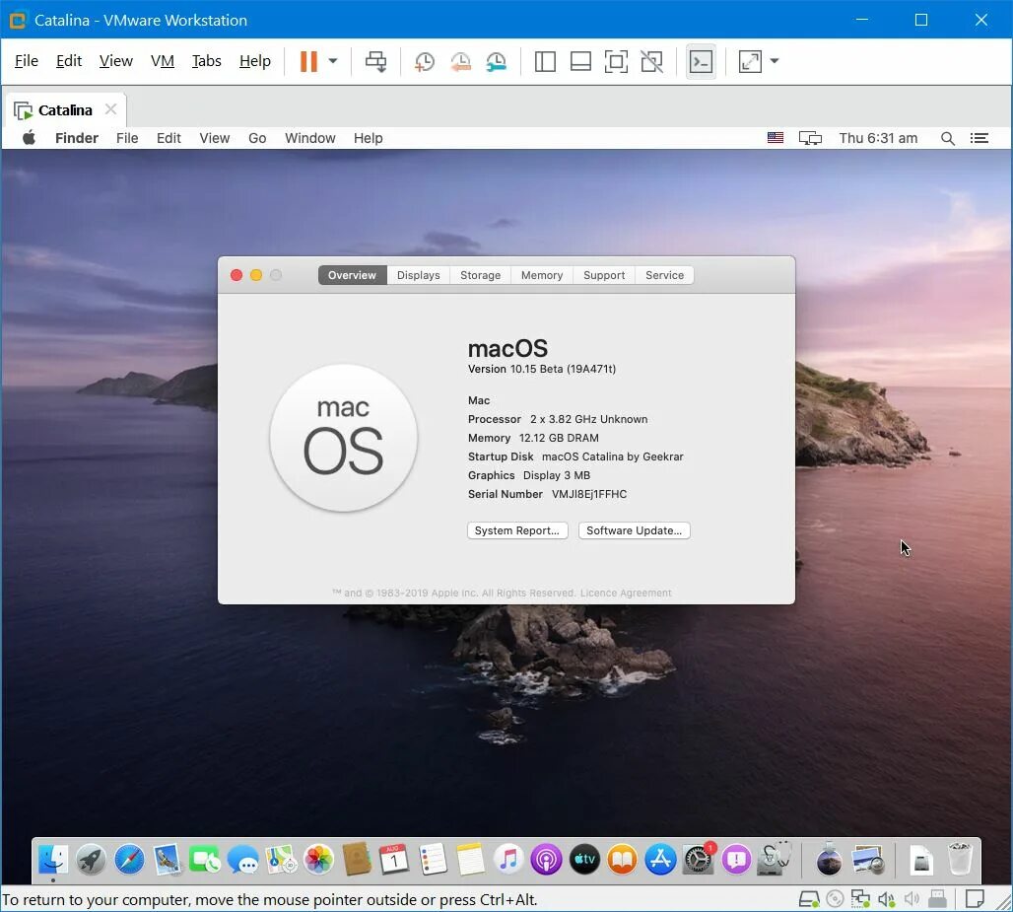Expand the stretch guest dropdown arrow
This screenshot has height=912, width=1013.
775,61
